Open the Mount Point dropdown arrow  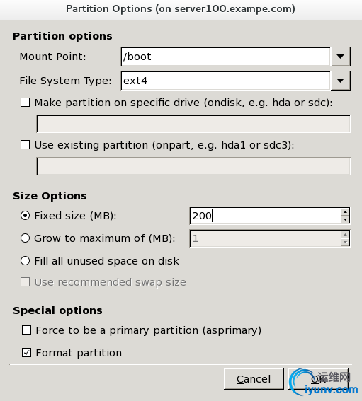tap(340, 57)
